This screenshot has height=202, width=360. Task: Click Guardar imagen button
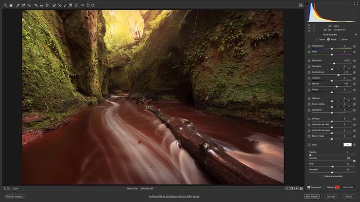[x=15, y=196]
